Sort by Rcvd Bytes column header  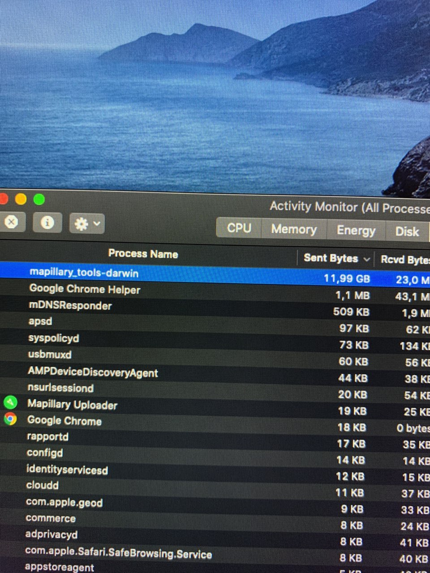click(405, 260)
